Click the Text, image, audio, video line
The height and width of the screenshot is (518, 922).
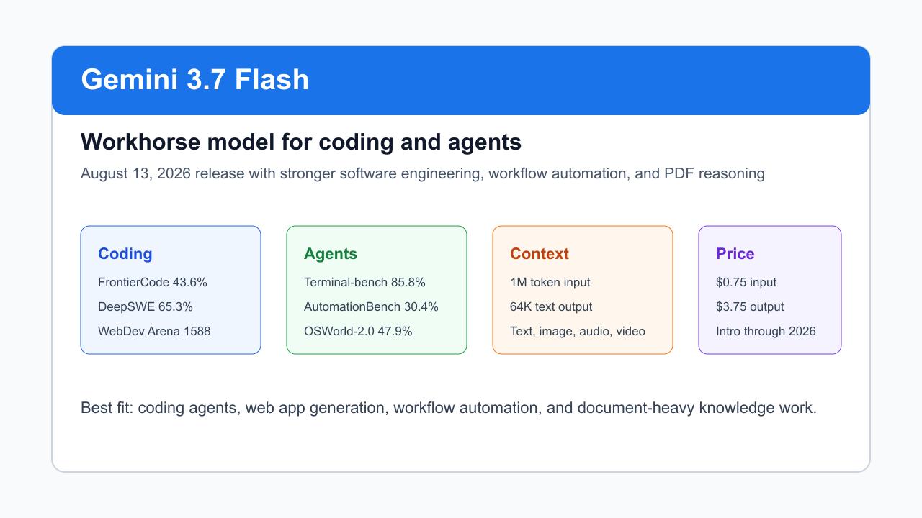coord(578,331)
